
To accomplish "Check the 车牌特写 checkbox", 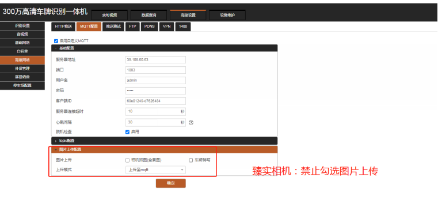I will [191, 160].
